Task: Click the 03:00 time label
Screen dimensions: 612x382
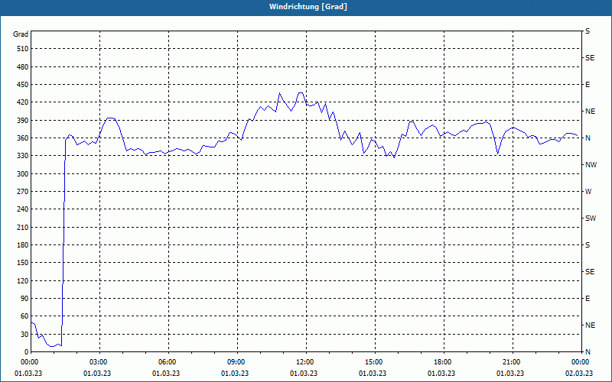Action: tap(99, 362)
